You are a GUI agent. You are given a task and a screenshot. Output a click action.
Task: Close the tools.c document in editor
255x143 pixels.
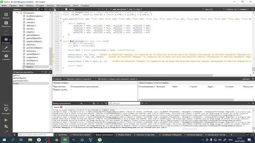[x=102, y=9]
